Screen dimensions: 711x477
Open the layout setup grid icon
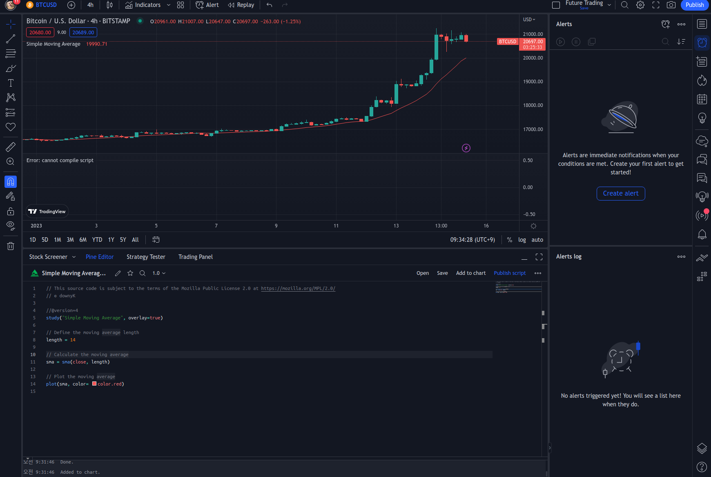pos(181,5)
